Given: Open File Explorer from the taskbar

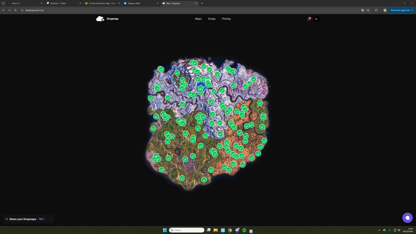Looking at the screenshot, I should point(215,230).
